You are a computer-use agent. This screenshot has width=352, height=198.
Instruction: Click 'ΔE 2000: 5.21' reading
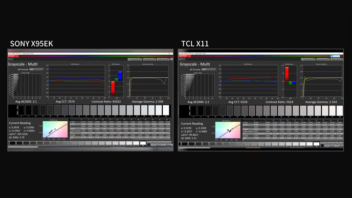(x=189, y=138)
